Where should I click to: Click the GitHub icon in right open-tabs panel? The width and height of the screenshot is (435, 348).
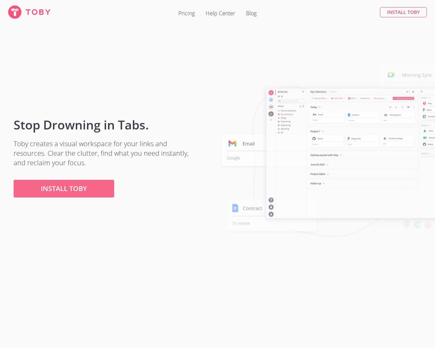coord(424,144)
